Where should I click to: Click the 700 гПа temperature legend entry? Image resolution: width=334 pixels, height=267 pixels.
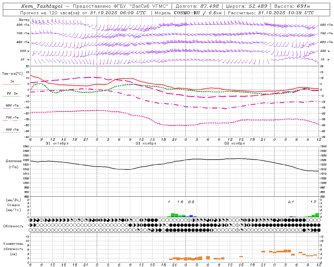[x=12, y=118]
